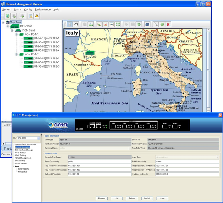Click the MANAGE port on device panel

[x=98, y=125]
